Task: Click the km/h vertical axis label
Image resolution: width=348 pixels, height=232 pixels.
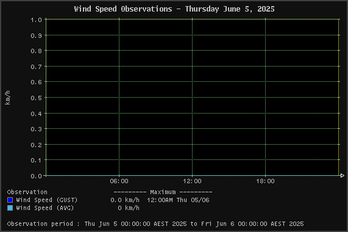Action: tap(7, 98)
